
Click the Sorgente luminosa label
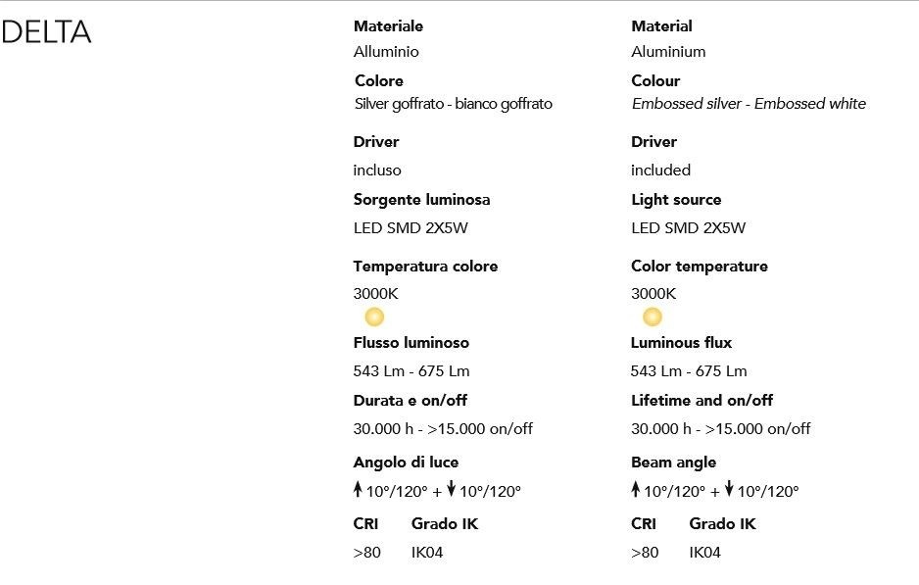[x=421, y=200]
